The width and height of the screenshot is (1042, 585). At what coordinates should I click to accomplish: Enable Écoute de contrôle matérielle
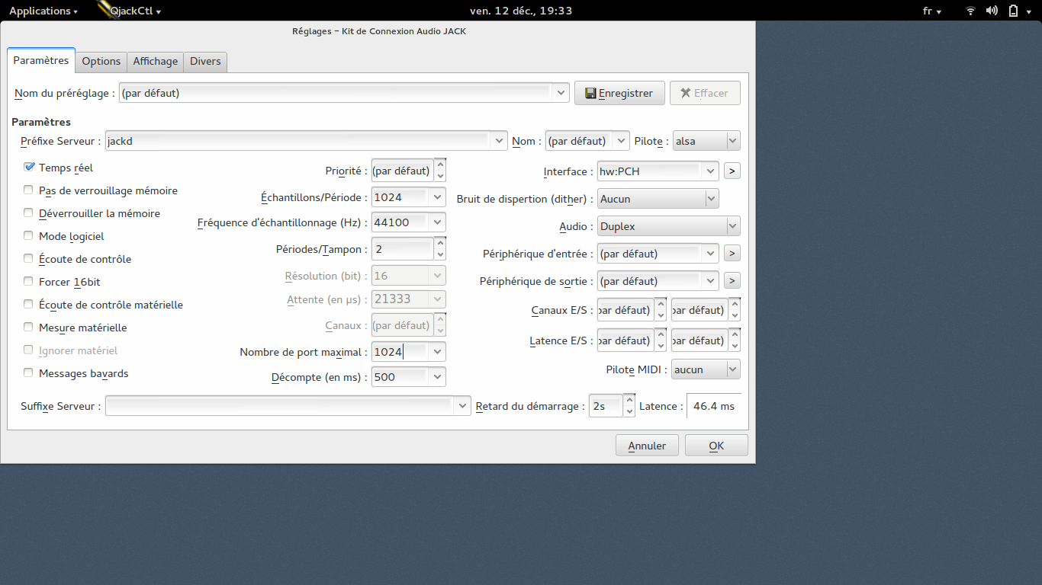coord(29,305)
